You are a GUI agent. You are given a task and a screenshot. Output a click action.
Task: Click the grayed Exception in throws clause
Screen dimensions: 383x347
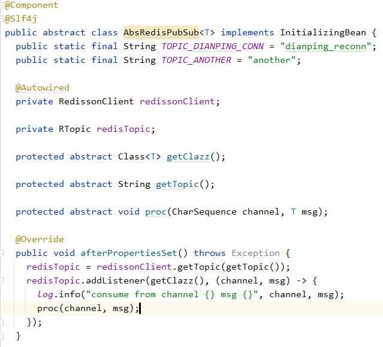pyautogui.click(x=255, y=253)
